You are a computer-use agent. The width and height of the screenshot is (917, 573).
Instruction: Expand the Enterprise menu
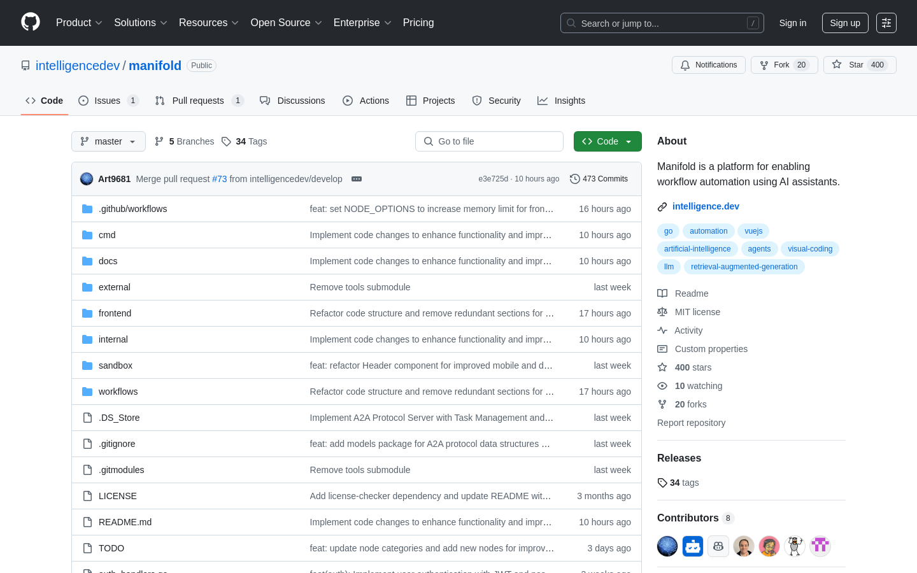point(362,23)
